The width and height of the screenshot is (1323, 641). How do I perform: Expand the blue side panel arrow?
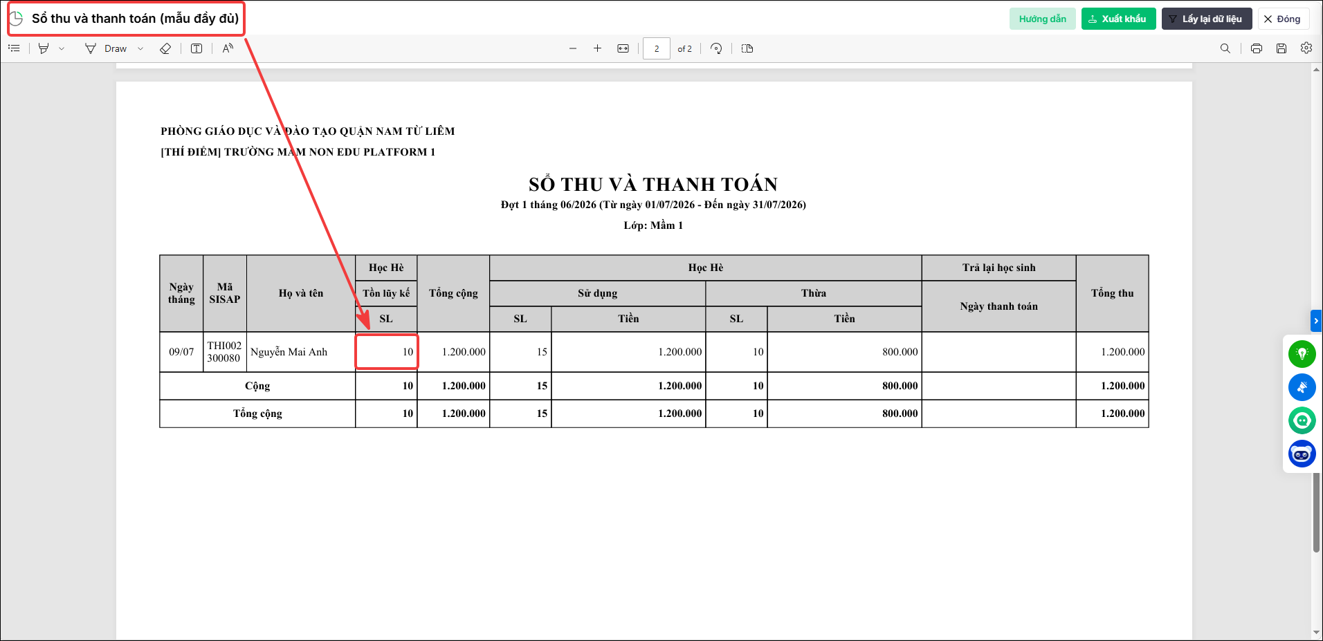tap(1316, 321)
